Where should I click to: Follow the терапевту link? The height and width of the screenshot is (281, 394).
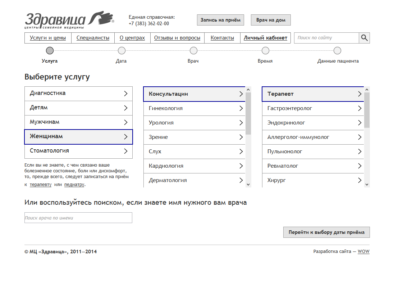[41, 185]
